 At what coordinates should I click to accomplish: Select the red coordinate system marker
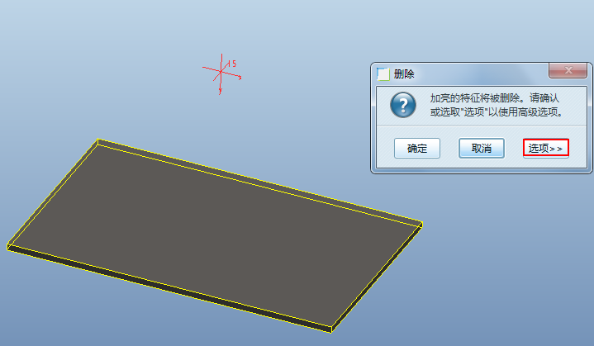[221, 73]
